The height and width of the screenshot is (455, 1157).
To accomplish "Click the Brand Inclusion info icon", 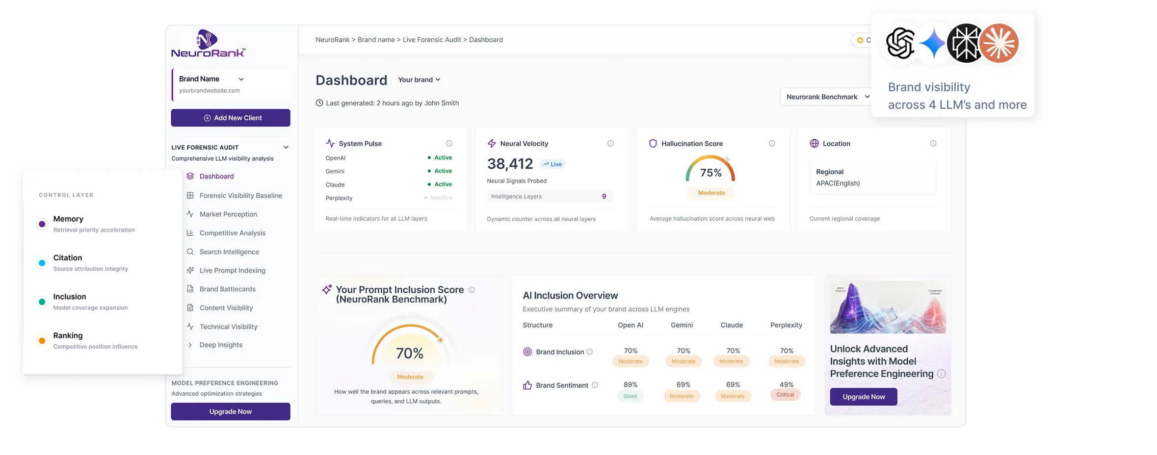I will (x=590, y=352).
